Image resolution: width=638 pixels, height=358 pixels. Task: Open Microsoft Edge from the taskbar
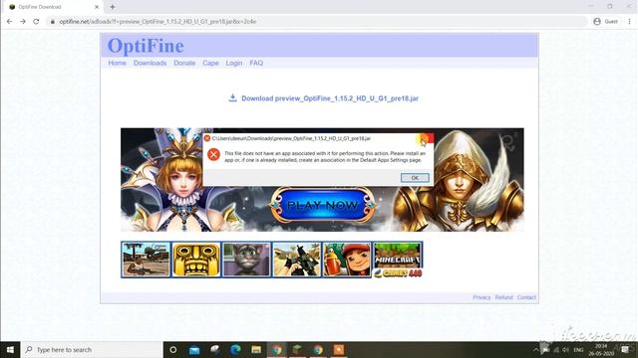(235, 349)
